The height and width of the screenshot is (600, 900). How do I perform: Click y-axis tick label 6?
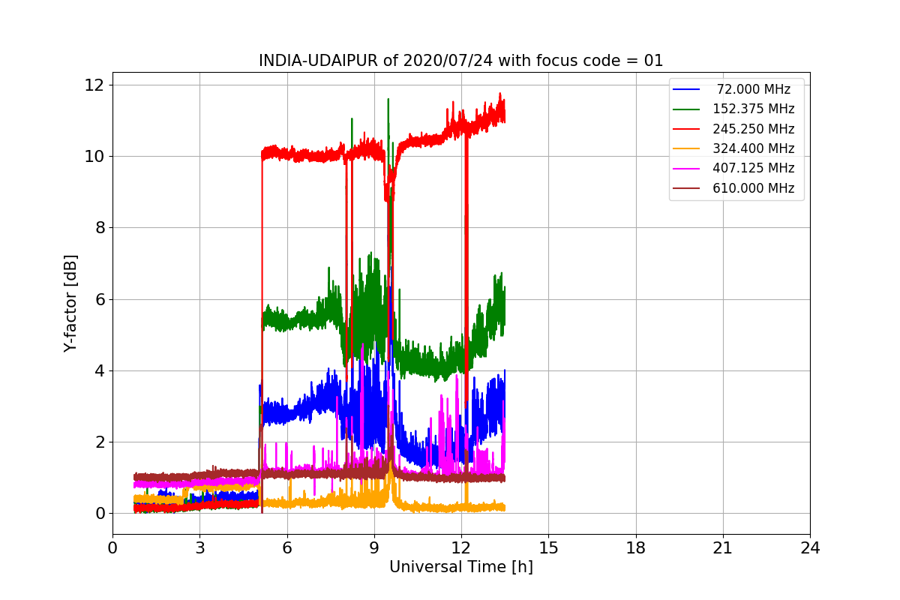(99, 299)
